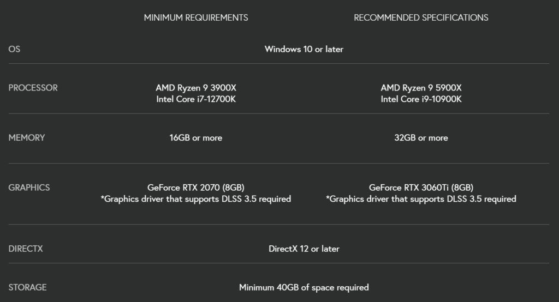559x302 pixels.
Task: Click 32GB or more memory value
Action: coord(421,137)
